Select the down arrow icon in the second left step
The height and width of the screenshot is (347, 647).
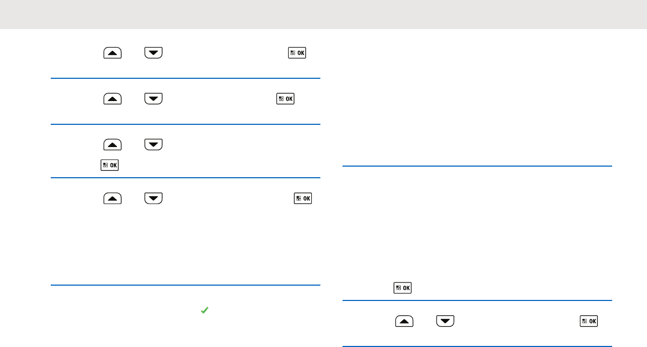(x=153, y=98)
